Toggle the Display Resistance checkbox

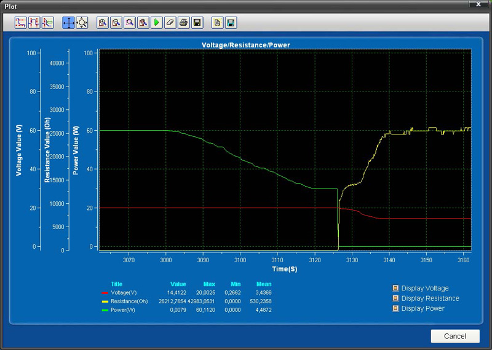396,298
